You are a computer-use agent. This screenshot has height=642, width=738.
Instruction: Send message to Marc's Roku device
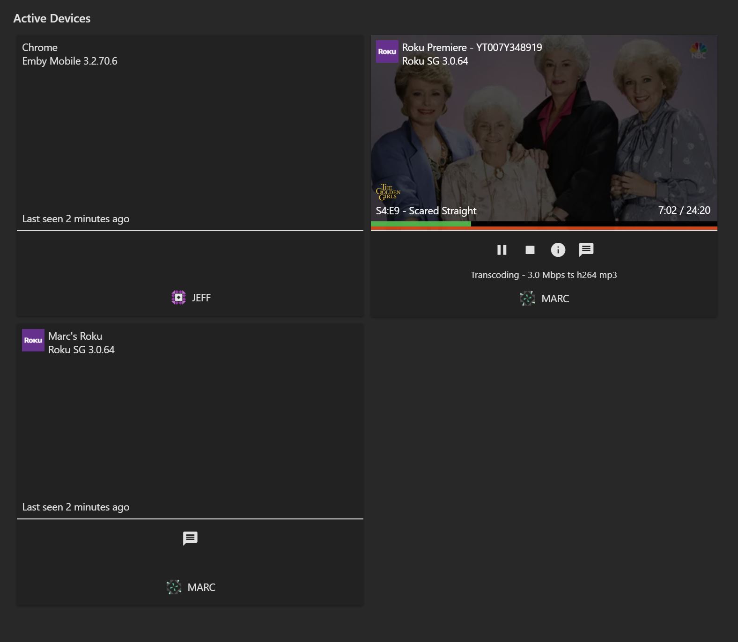190,539
